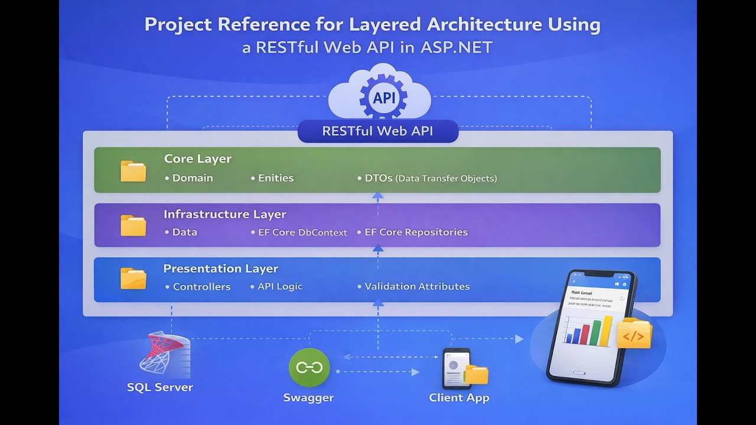Click the SQL Server database icon
The width and height of the screenshot is (756, 425).
click(x=165, y=355)
